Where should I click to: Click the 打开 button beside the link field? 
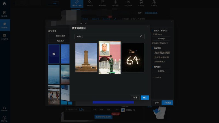click(x=140, y=13)
